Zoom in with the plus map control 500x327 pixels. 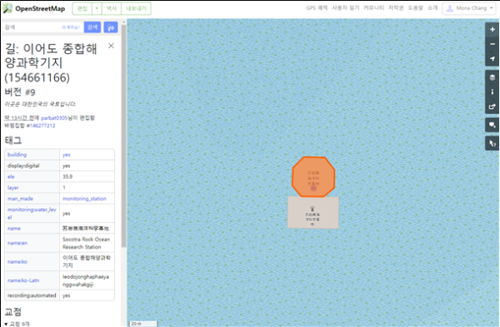492,29
